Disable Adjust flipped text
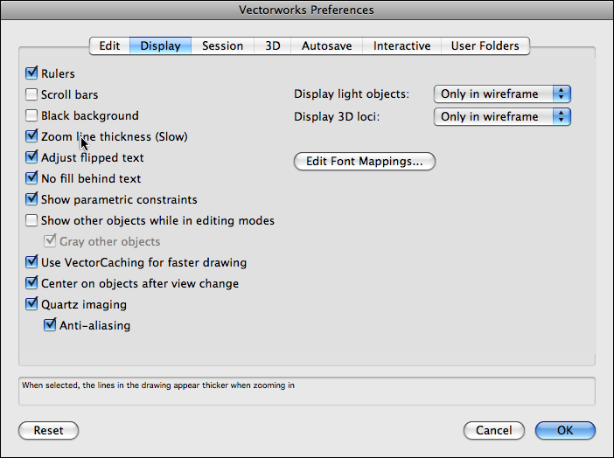Screen dimensions: 614x458 point(32,158)
